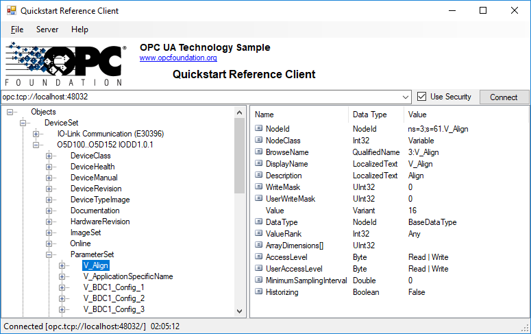Click the value 16 cell
The height and width of the screenshot is (334, 531).
coord(412,211)
